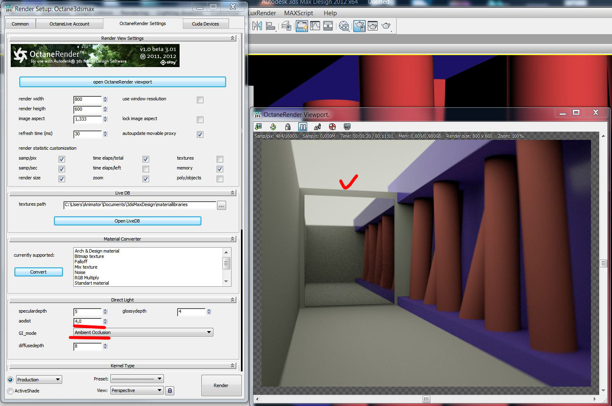
Task: Click the Convert button
Action: click(39, 272)
